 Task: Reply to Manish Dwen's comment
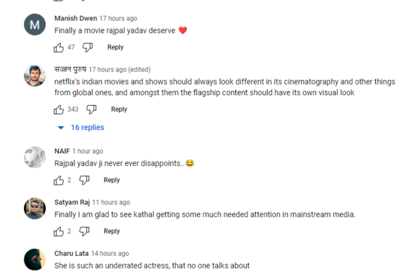coord(116,47)
